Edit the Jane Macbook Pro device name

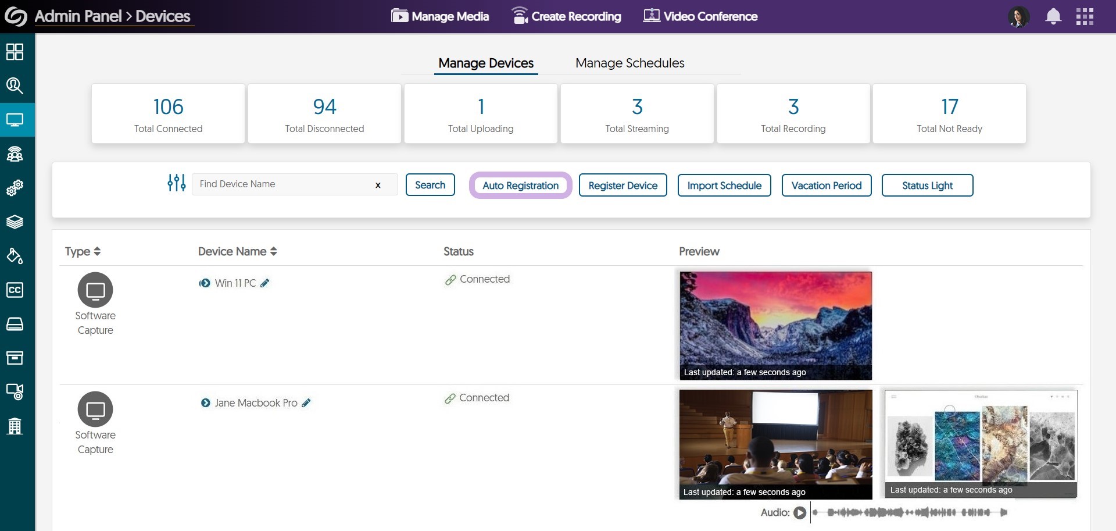(x=306, y=402)
